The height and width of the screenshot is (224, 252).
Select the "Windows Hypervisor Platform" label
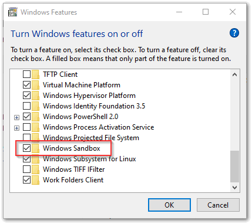coord(89,96)
